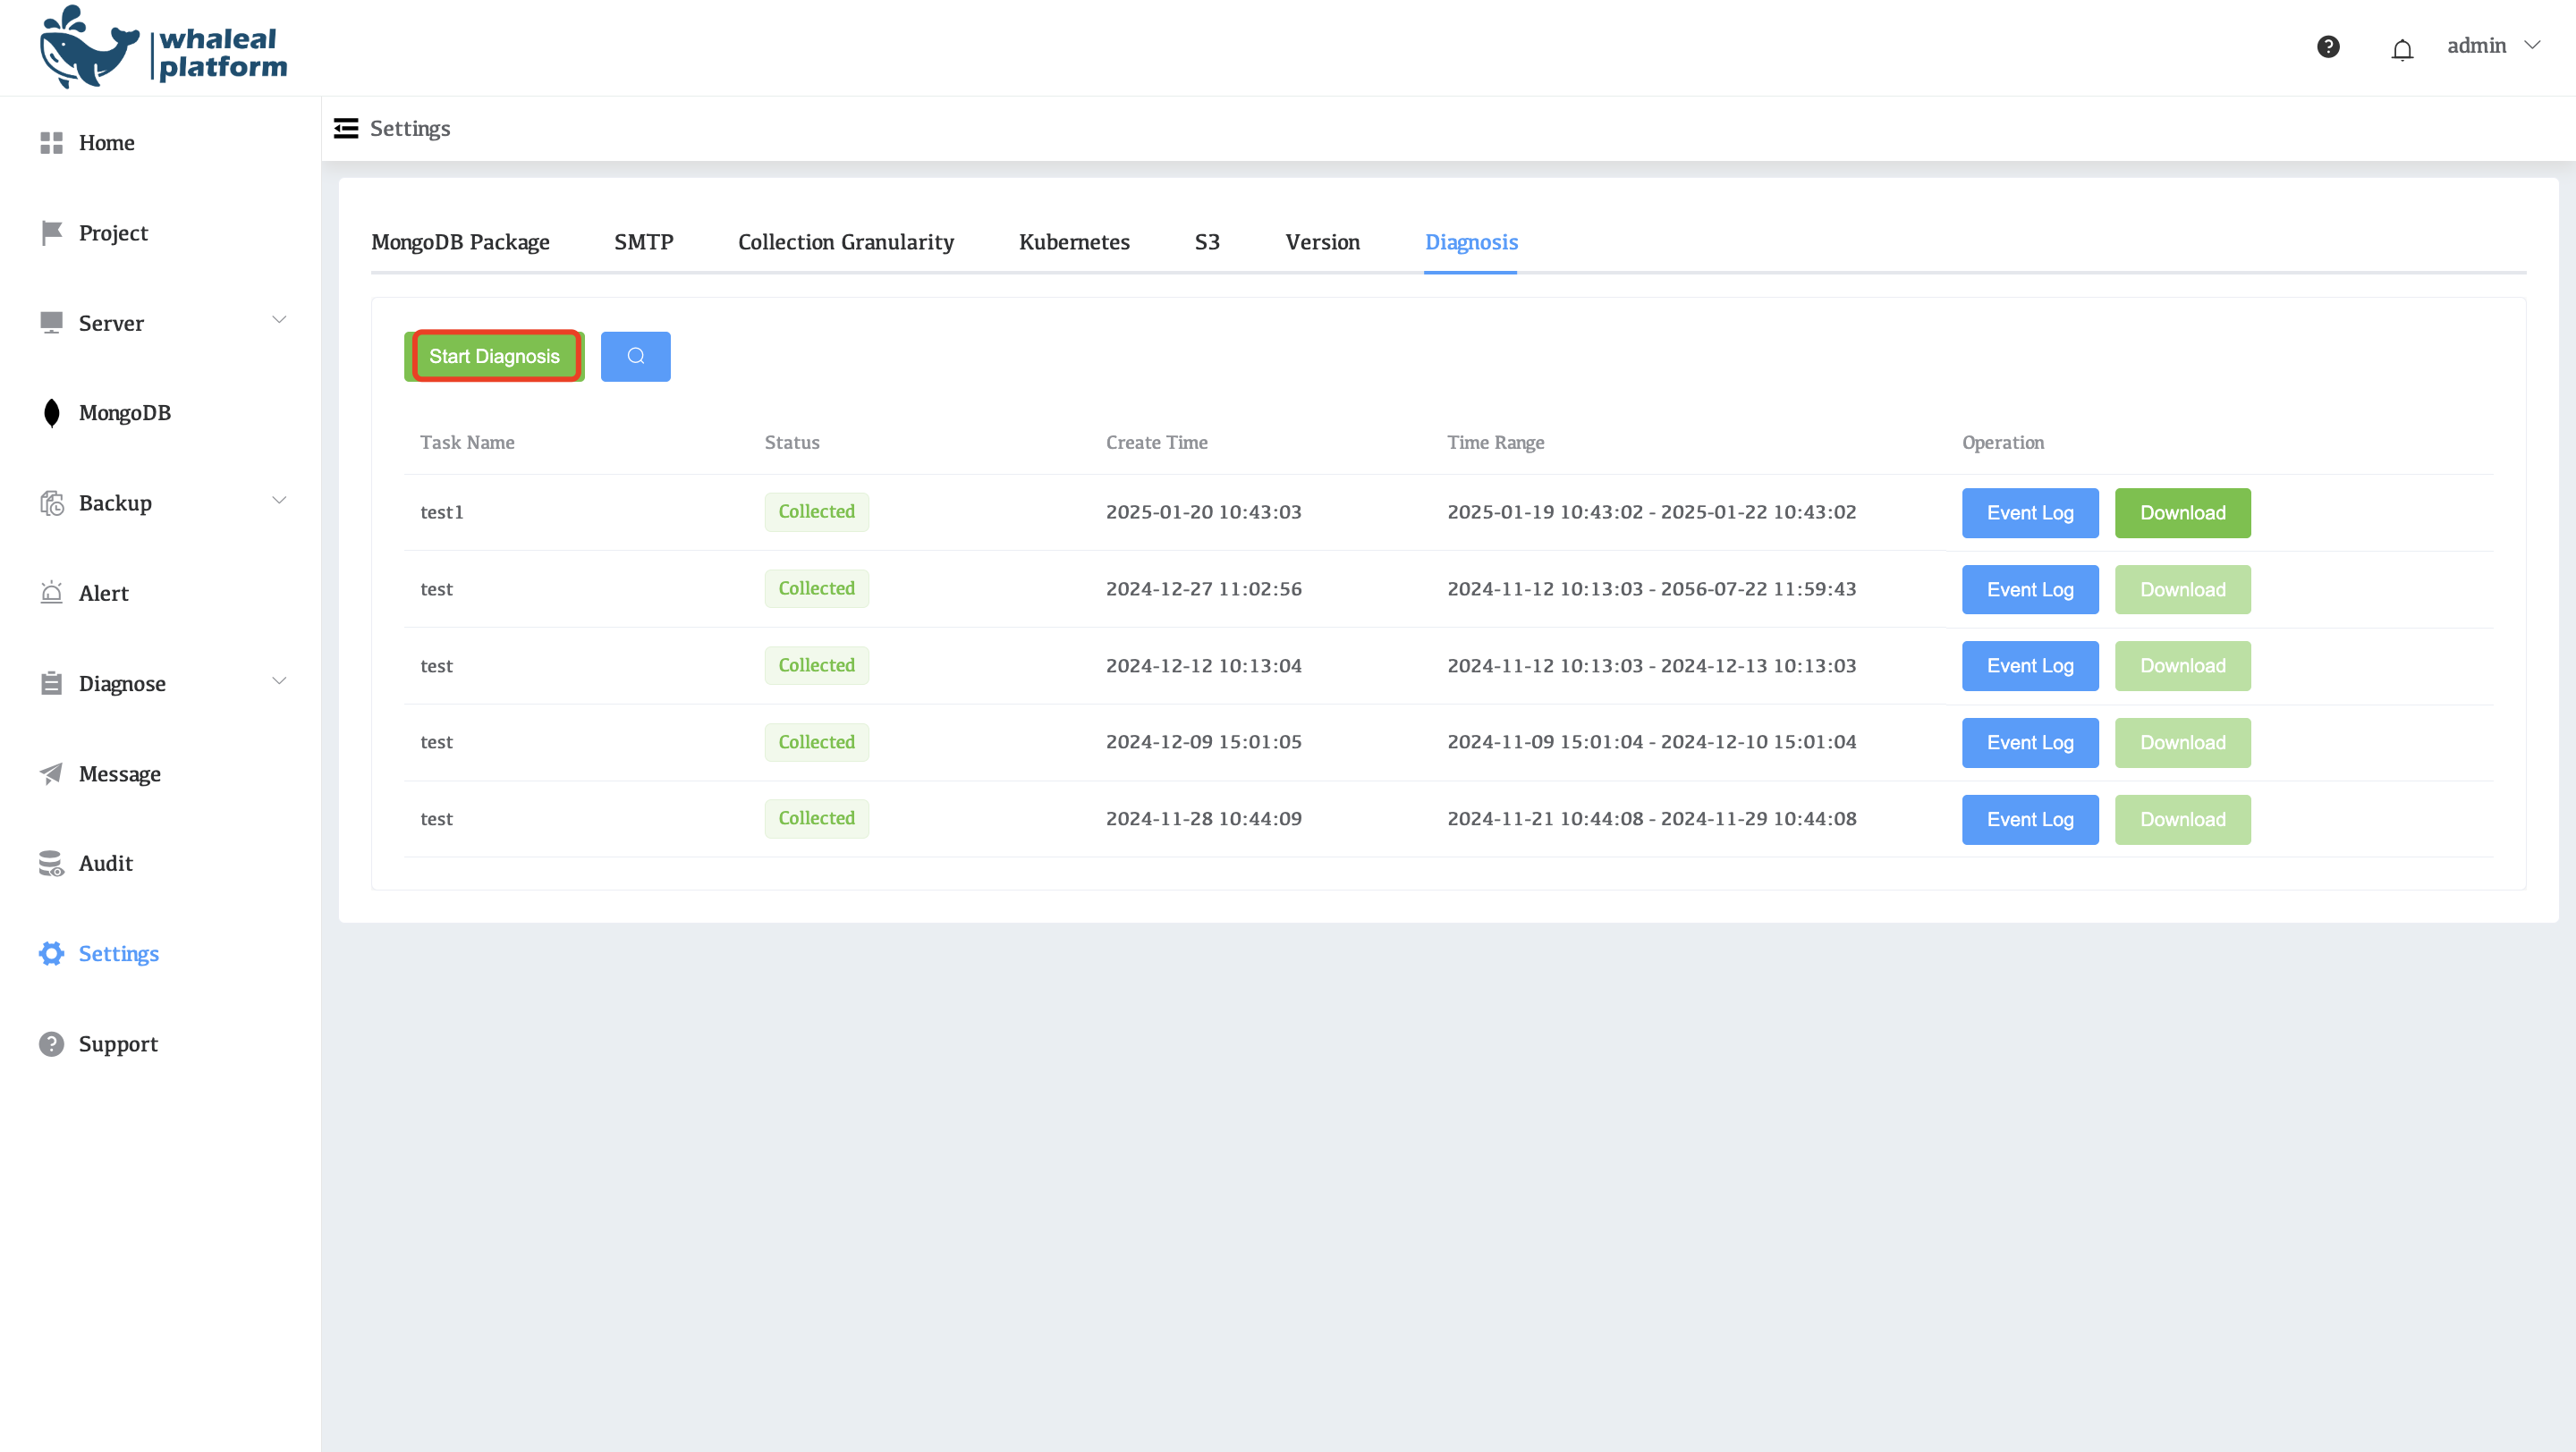This screenshot has width=2576, height=1452.
Task: Toggle sidebar with hamburger menu icon
Action: (346, 129)
